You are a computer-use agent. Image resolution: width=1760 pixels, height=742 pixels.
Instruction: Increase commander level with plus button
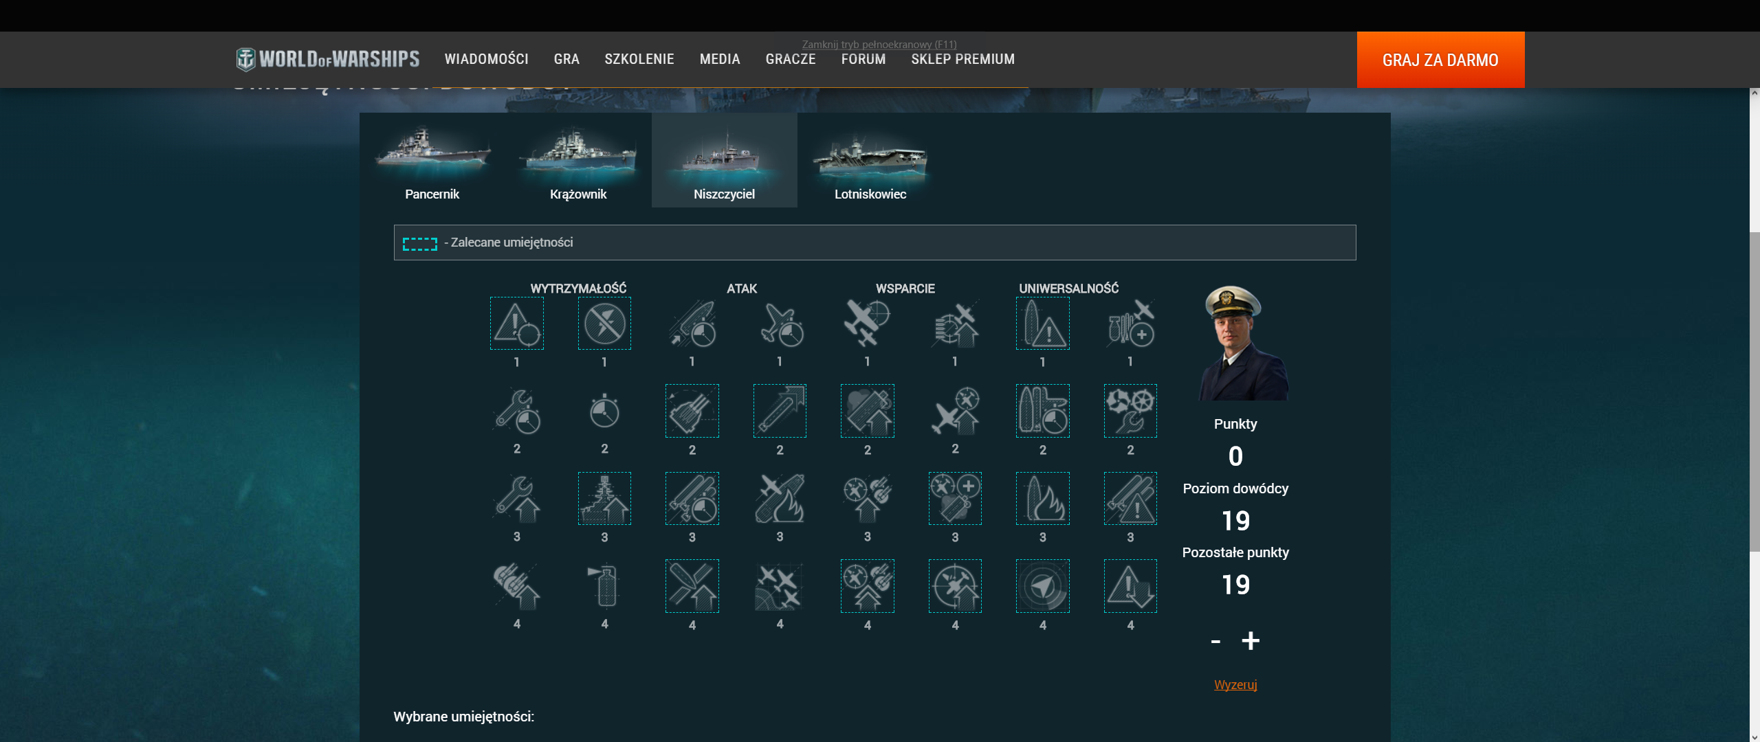(1251, 641)
